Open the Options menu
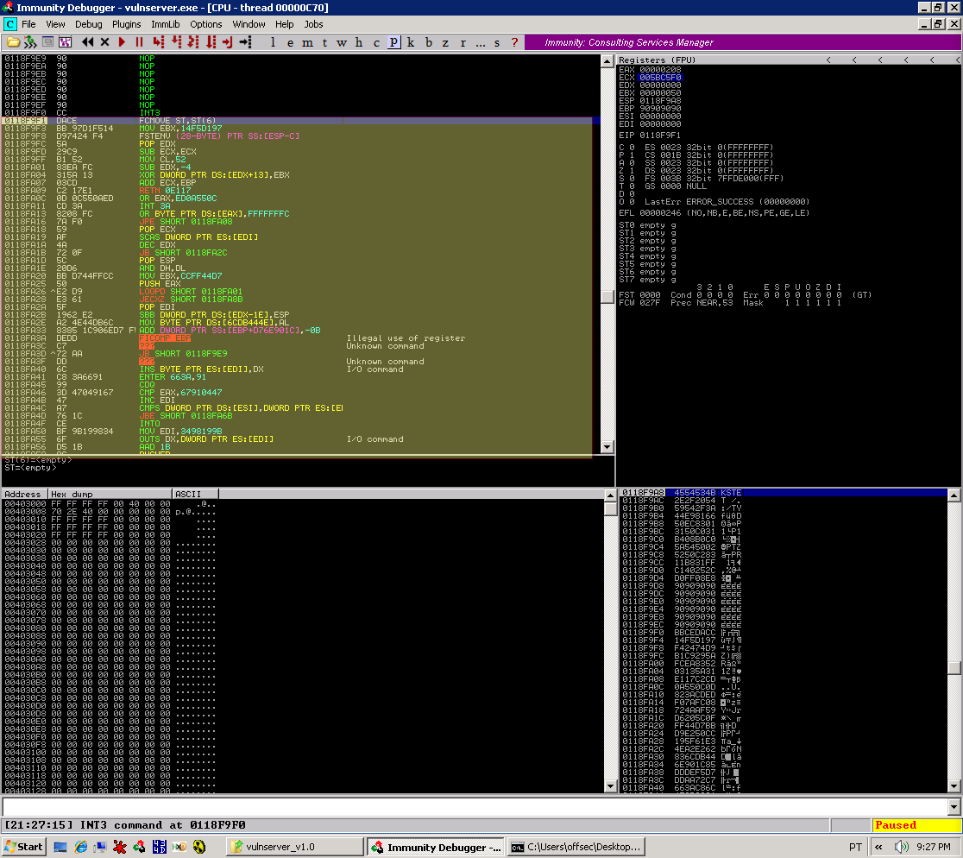Screen dimensions: 963x858 tap(205, 24)
